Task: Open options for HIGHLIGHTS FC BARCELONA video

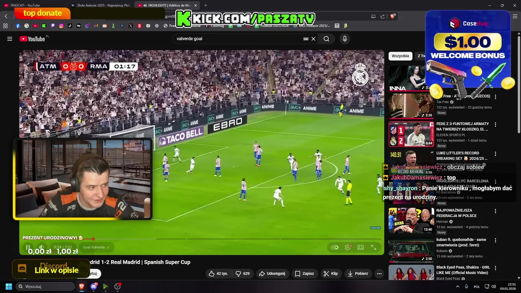Action: (495, 182)
